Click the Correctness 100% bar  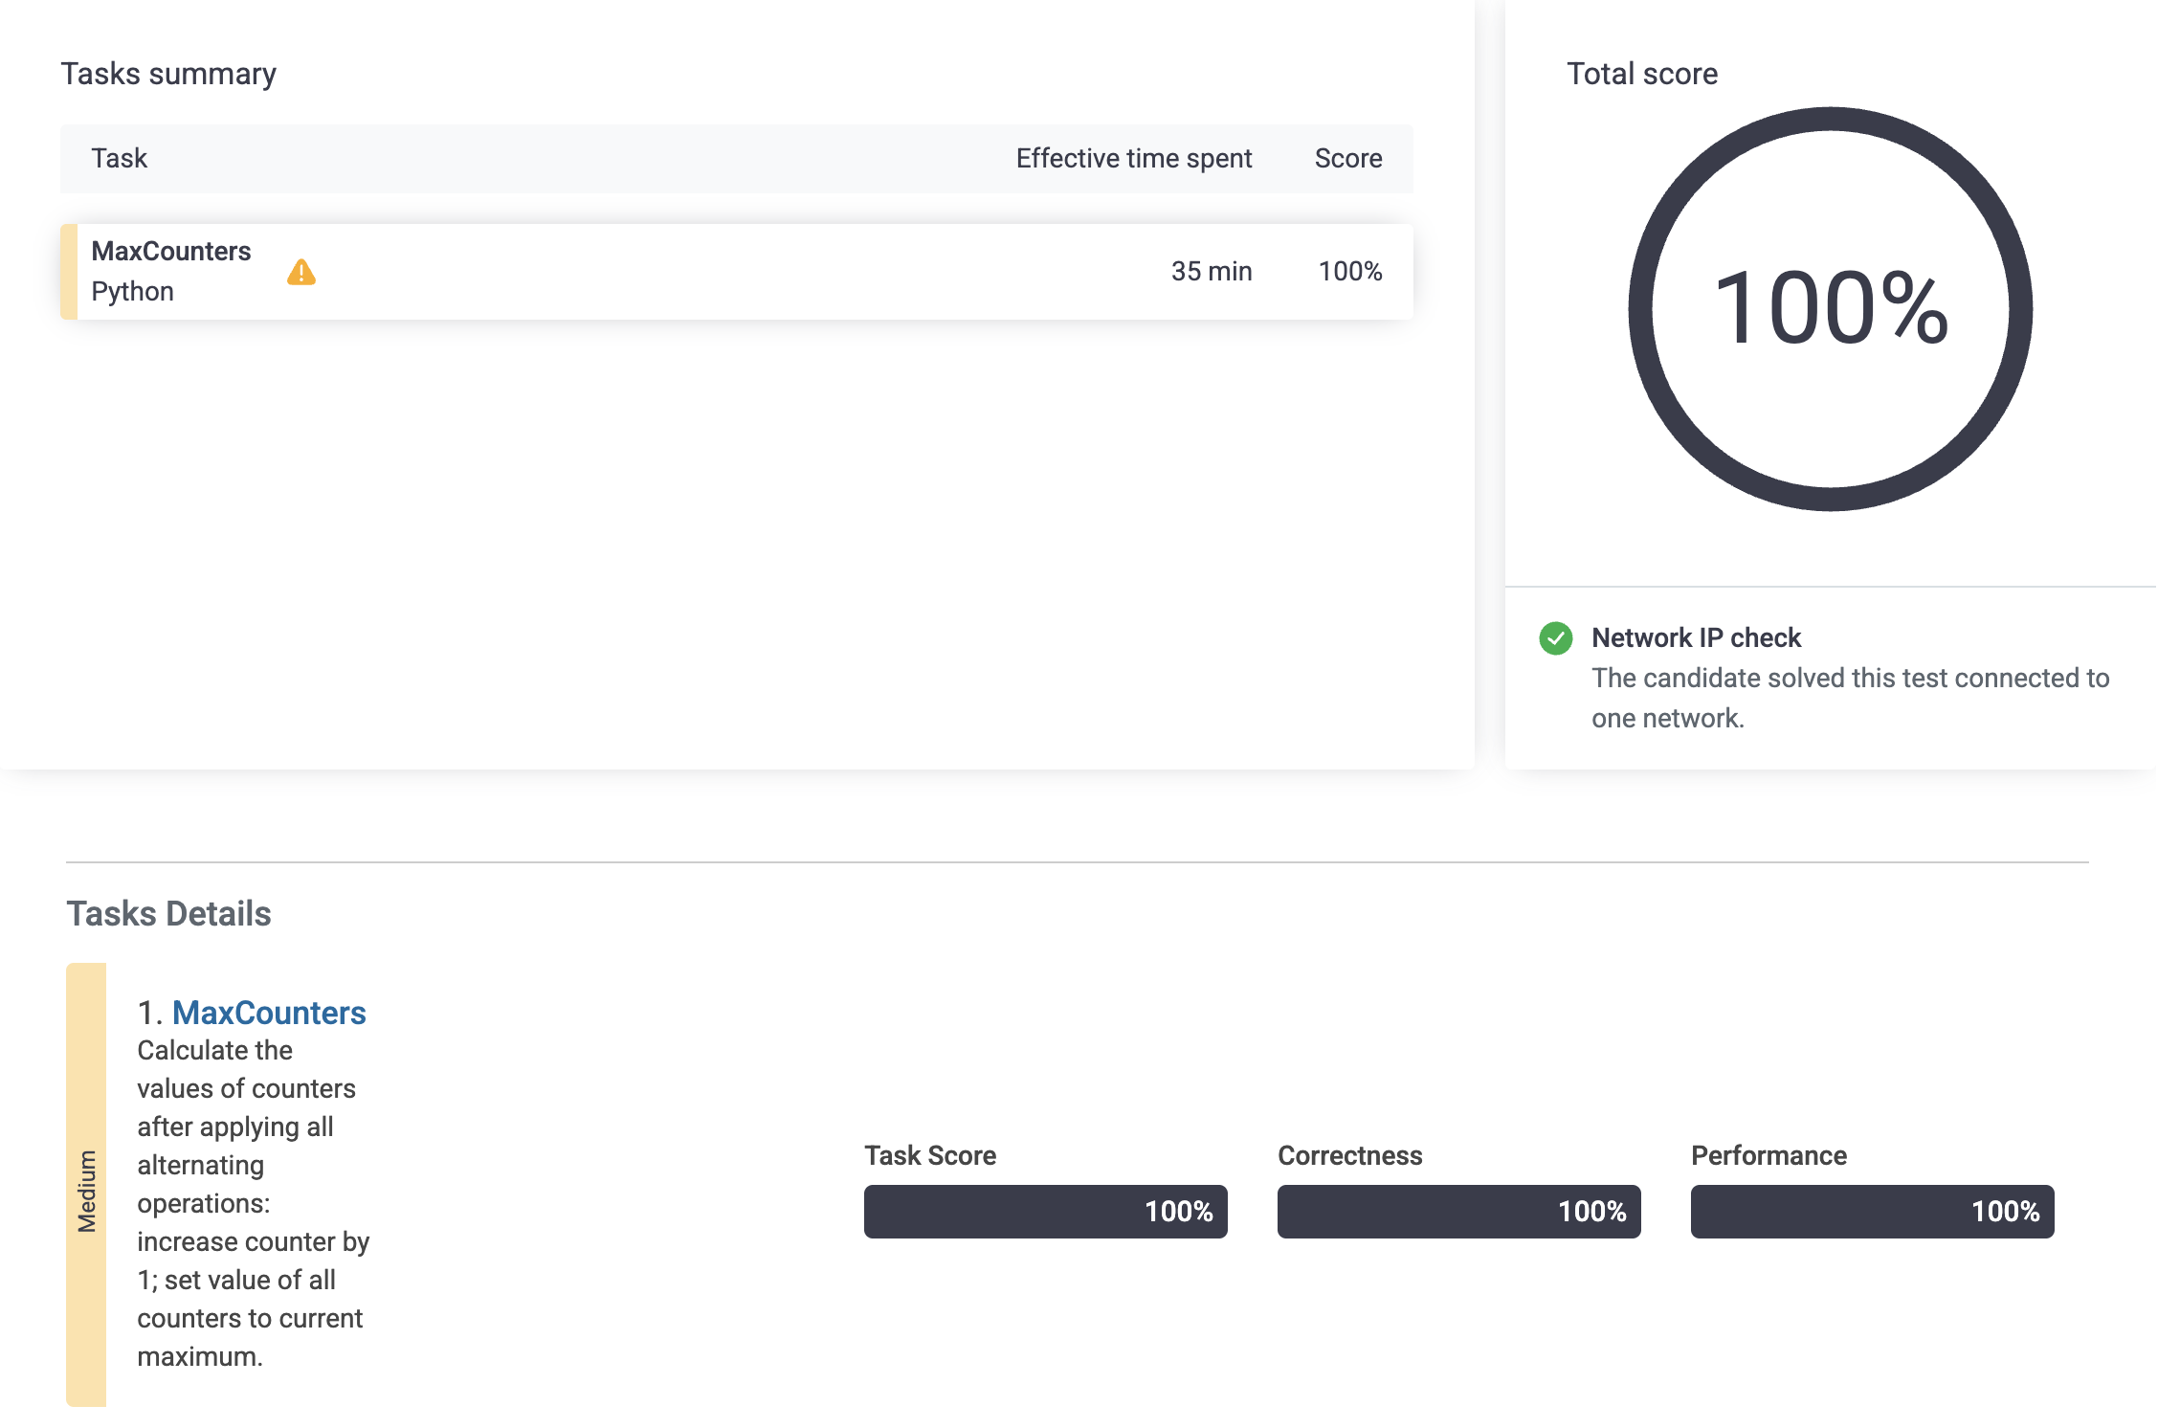coord(1458,1212)
